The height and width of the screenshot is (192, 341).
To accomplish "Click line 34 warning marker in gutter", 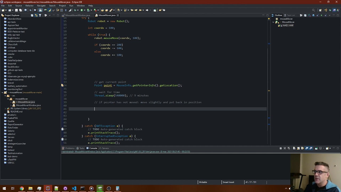I will tap(62, 85).
